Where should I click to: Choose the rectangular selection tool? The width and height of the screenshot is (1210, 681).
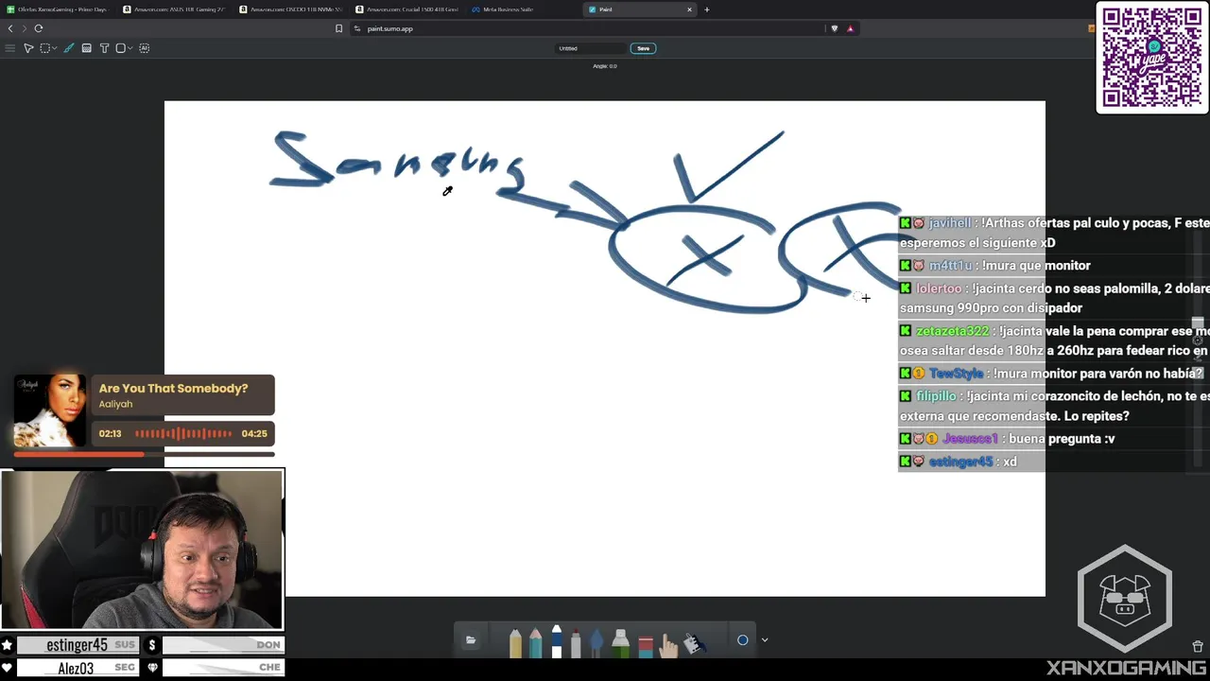[44, 48]
